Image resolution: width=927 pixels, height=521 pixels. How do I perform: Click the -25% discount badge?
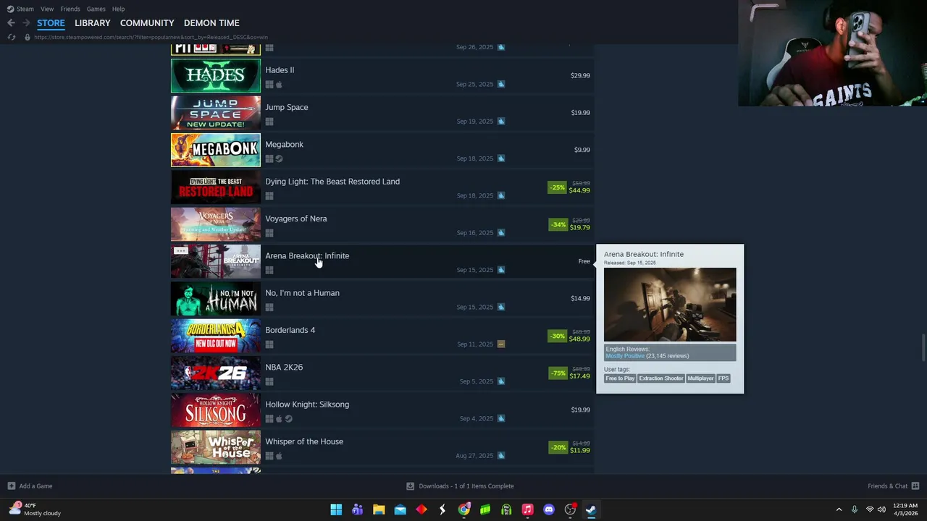coord(557,187)
